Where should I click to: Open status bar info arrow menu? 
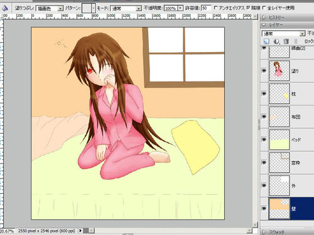[80, 231]
